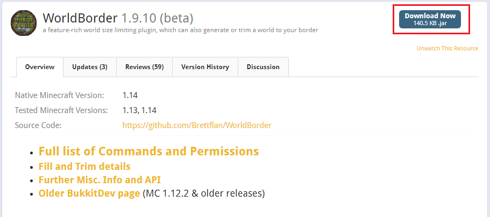This screenshot has height=217, width=490.
Task: Click the Tested Minecraft Versions value 1.13, 1.14
Action: click(139, 110)
